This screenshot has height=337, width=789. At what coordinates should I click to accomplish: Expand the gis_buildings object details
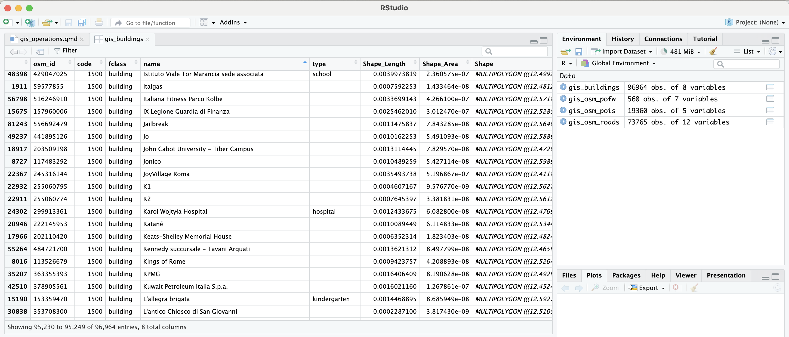click(563, 87)
